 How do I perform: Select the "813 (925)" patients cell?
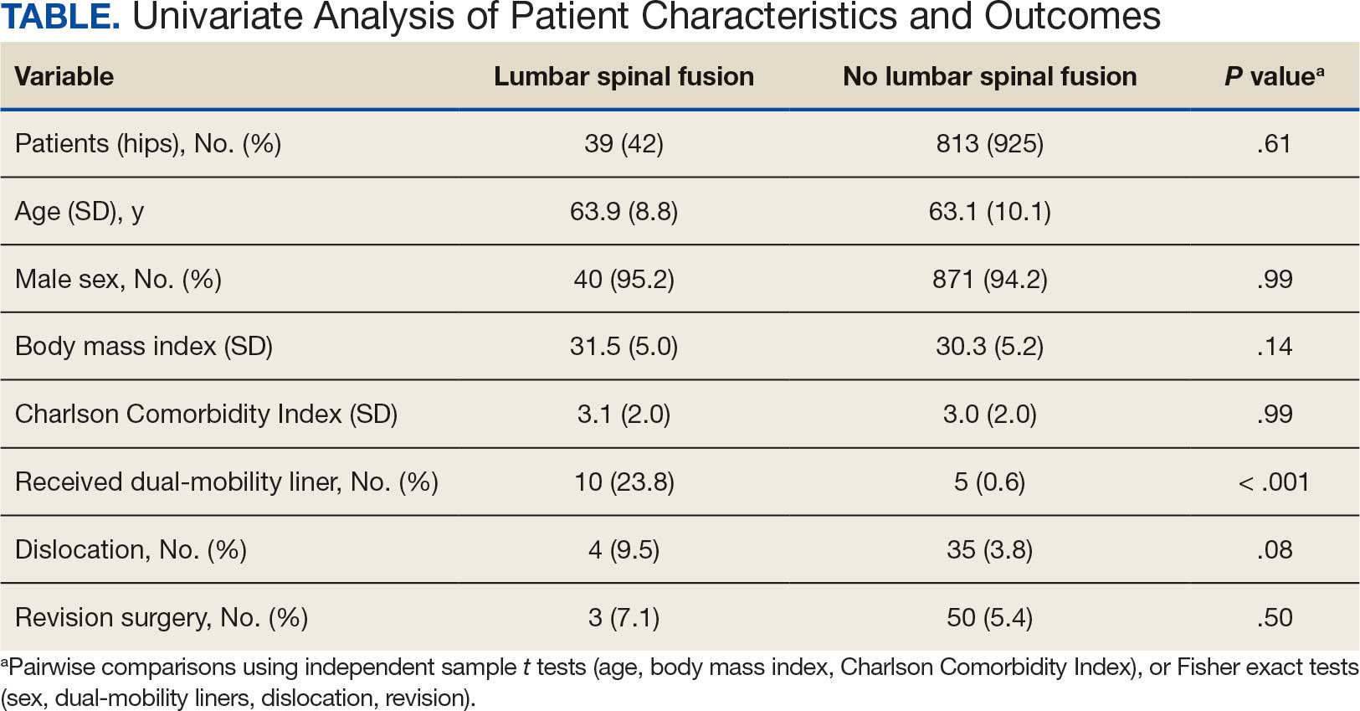tap(989, 144)
